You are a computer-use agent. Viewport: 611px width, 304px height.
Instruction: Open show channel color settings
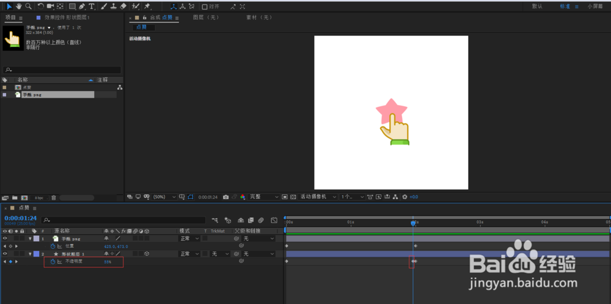(x=243, y=197)
